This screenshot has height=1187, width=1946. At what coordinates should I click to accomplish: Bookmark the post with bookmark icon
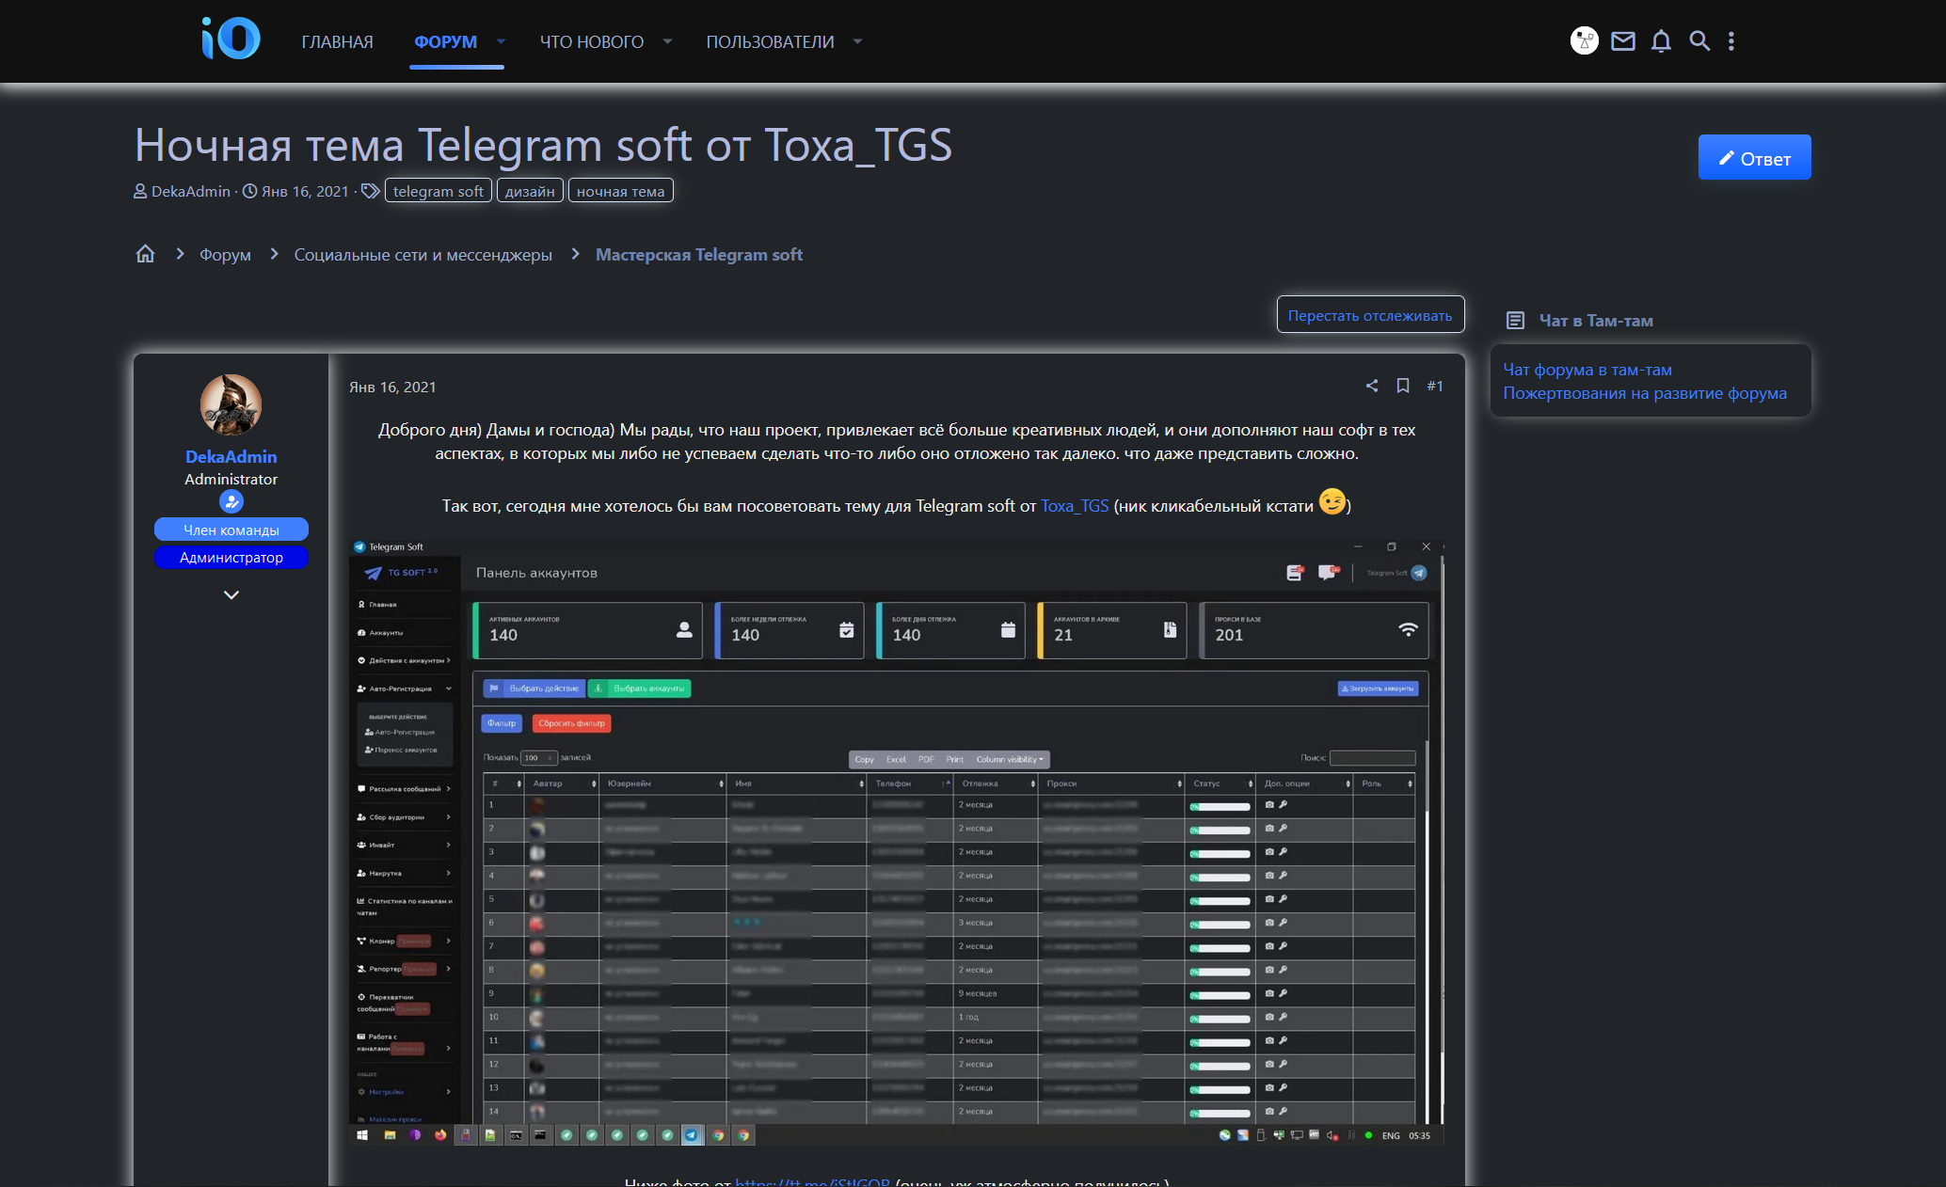(1403, 386)
